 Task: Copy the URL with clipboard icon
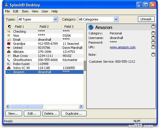point(153,47)
